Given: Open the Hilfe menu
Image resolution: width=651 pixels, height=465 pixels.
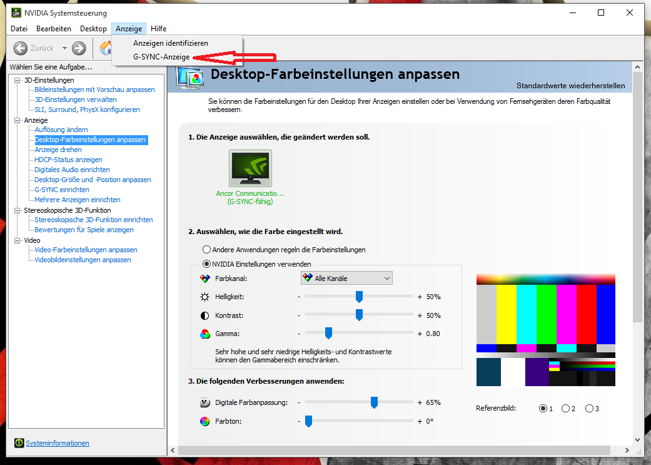Looking at the screenshot, I should pyautogui.click(x=159, y=29).
